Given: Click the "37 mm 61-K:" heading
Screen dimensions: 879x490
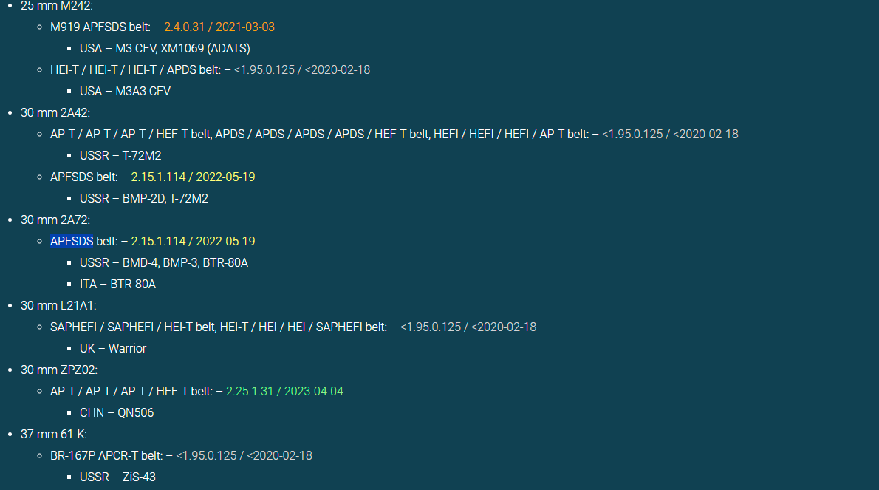Looking at the screenshot, I should coord(54,434).
